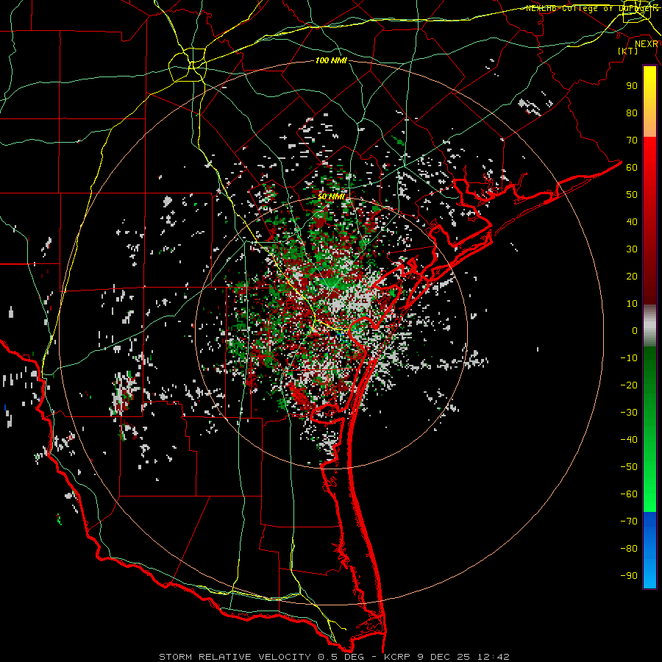Pick the yellow band atop velocity color scale
662x662 pixels.
[x=649, y=102]
